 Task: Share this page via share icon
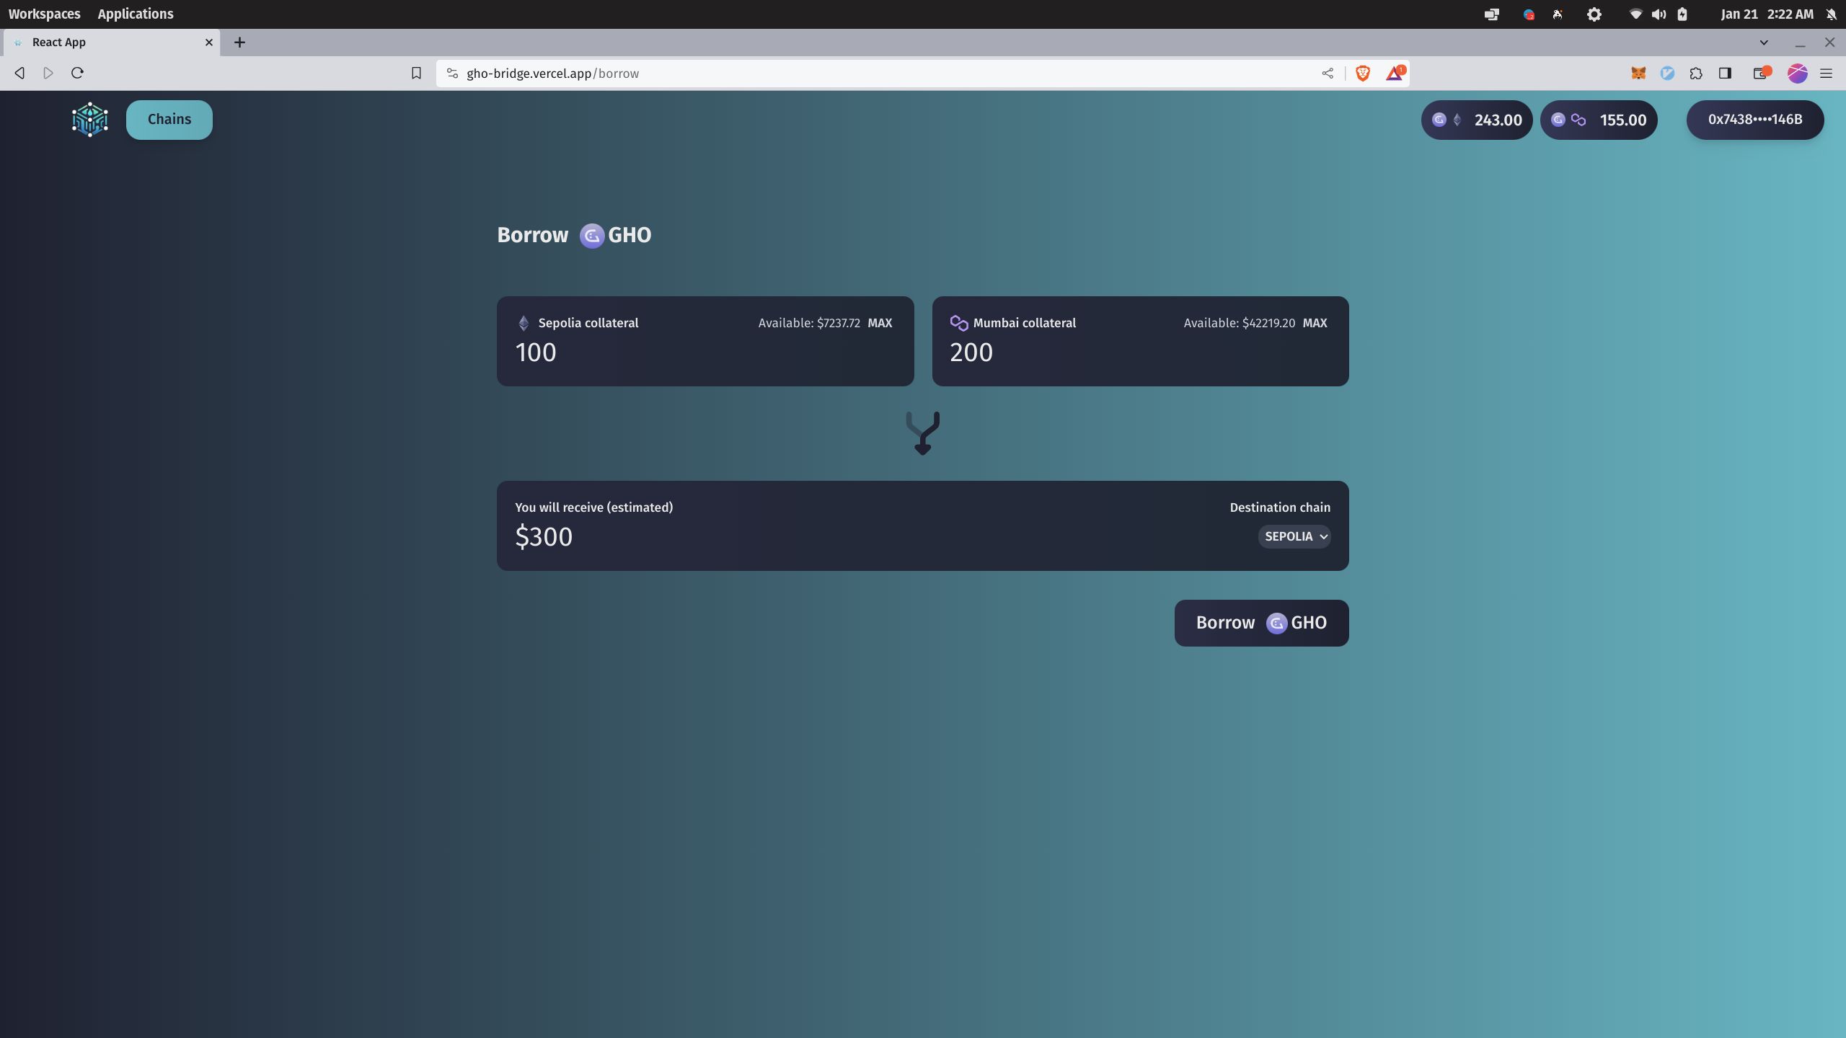1328,73
